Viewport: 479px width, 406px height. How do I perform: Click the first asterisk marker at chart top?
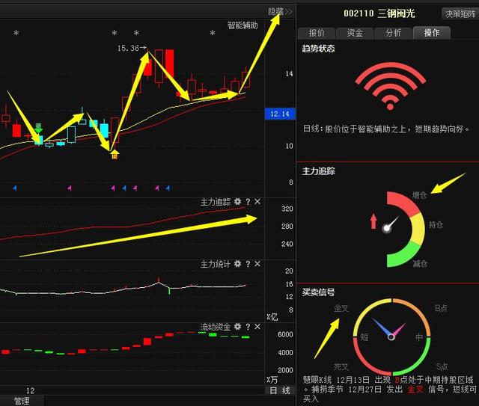click(16, 33)
